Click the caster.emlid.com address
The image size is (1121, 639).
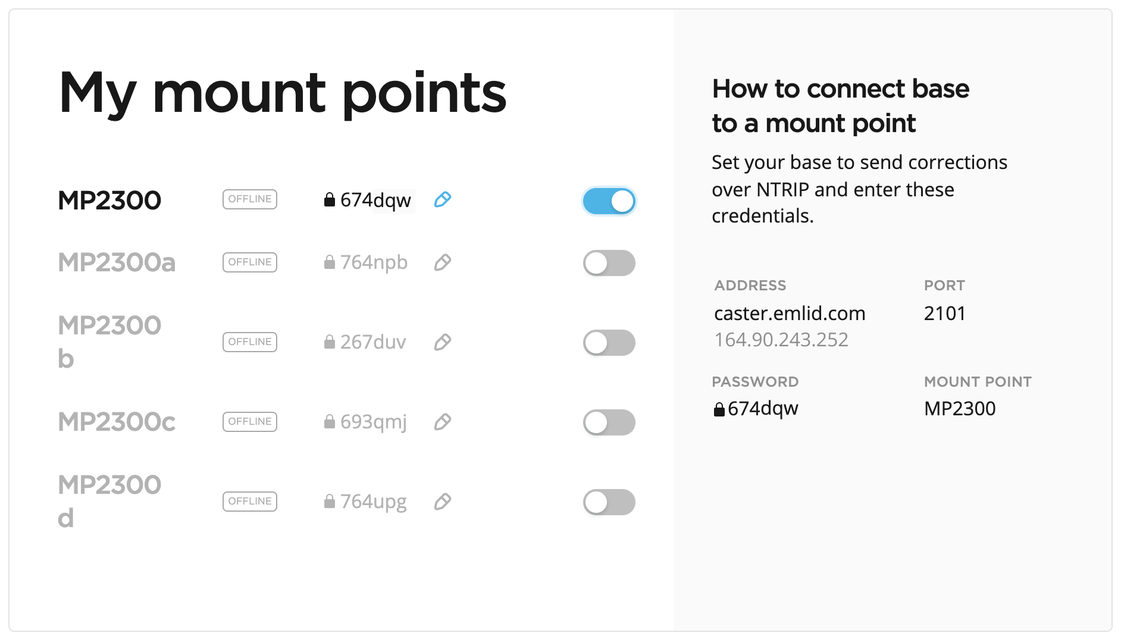[790, 313]
